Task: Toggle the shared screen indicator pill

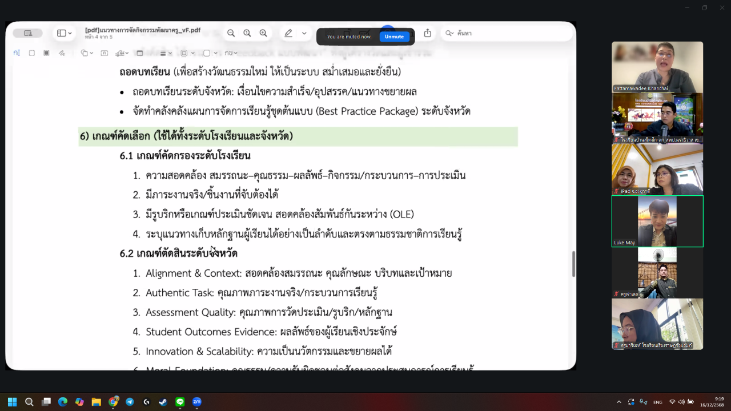Action: (27, 33)
